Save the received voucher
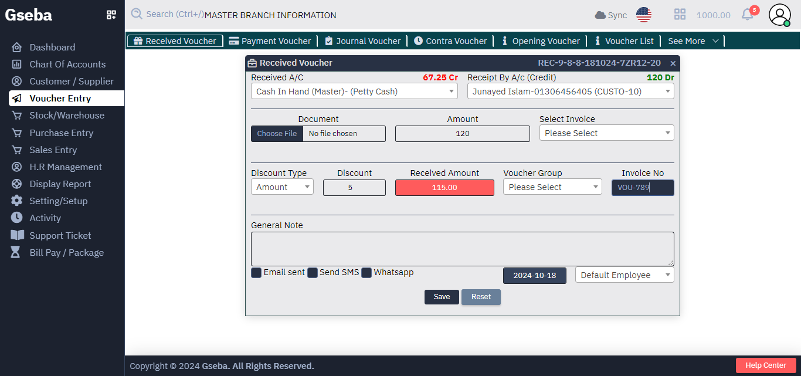Screen dimensions: 801x376 [x=442, y=297]
